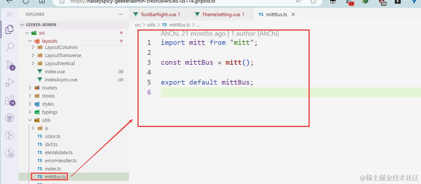Click browser extension icon with 24 badge
The width and height of the screenshot is (421, 184).
(382, 2)
